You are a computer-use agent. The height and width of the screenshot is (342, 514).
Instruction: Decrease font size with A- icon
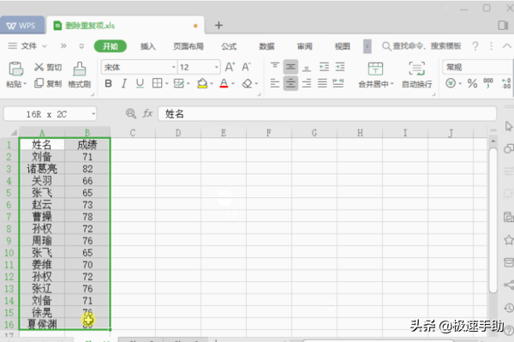pos(246,67)
